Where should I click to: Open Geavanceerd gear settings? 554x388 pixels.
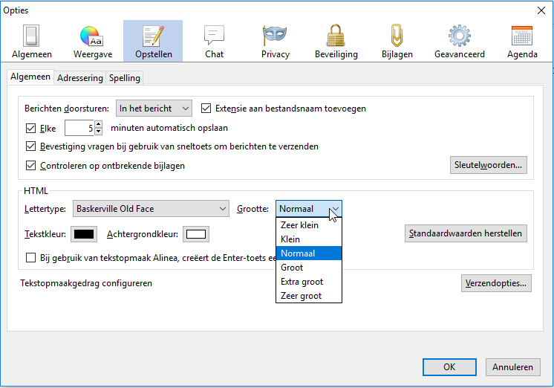pos(459,42)
